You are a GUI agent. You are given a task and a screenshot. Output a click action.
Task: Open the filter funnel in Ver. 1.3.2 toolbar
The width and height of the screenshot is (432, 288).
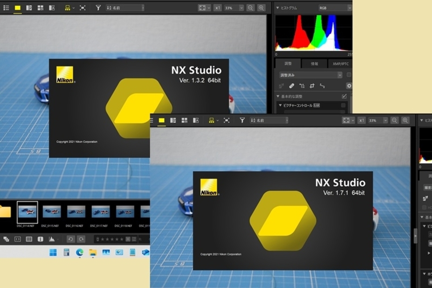coord(98,8)
